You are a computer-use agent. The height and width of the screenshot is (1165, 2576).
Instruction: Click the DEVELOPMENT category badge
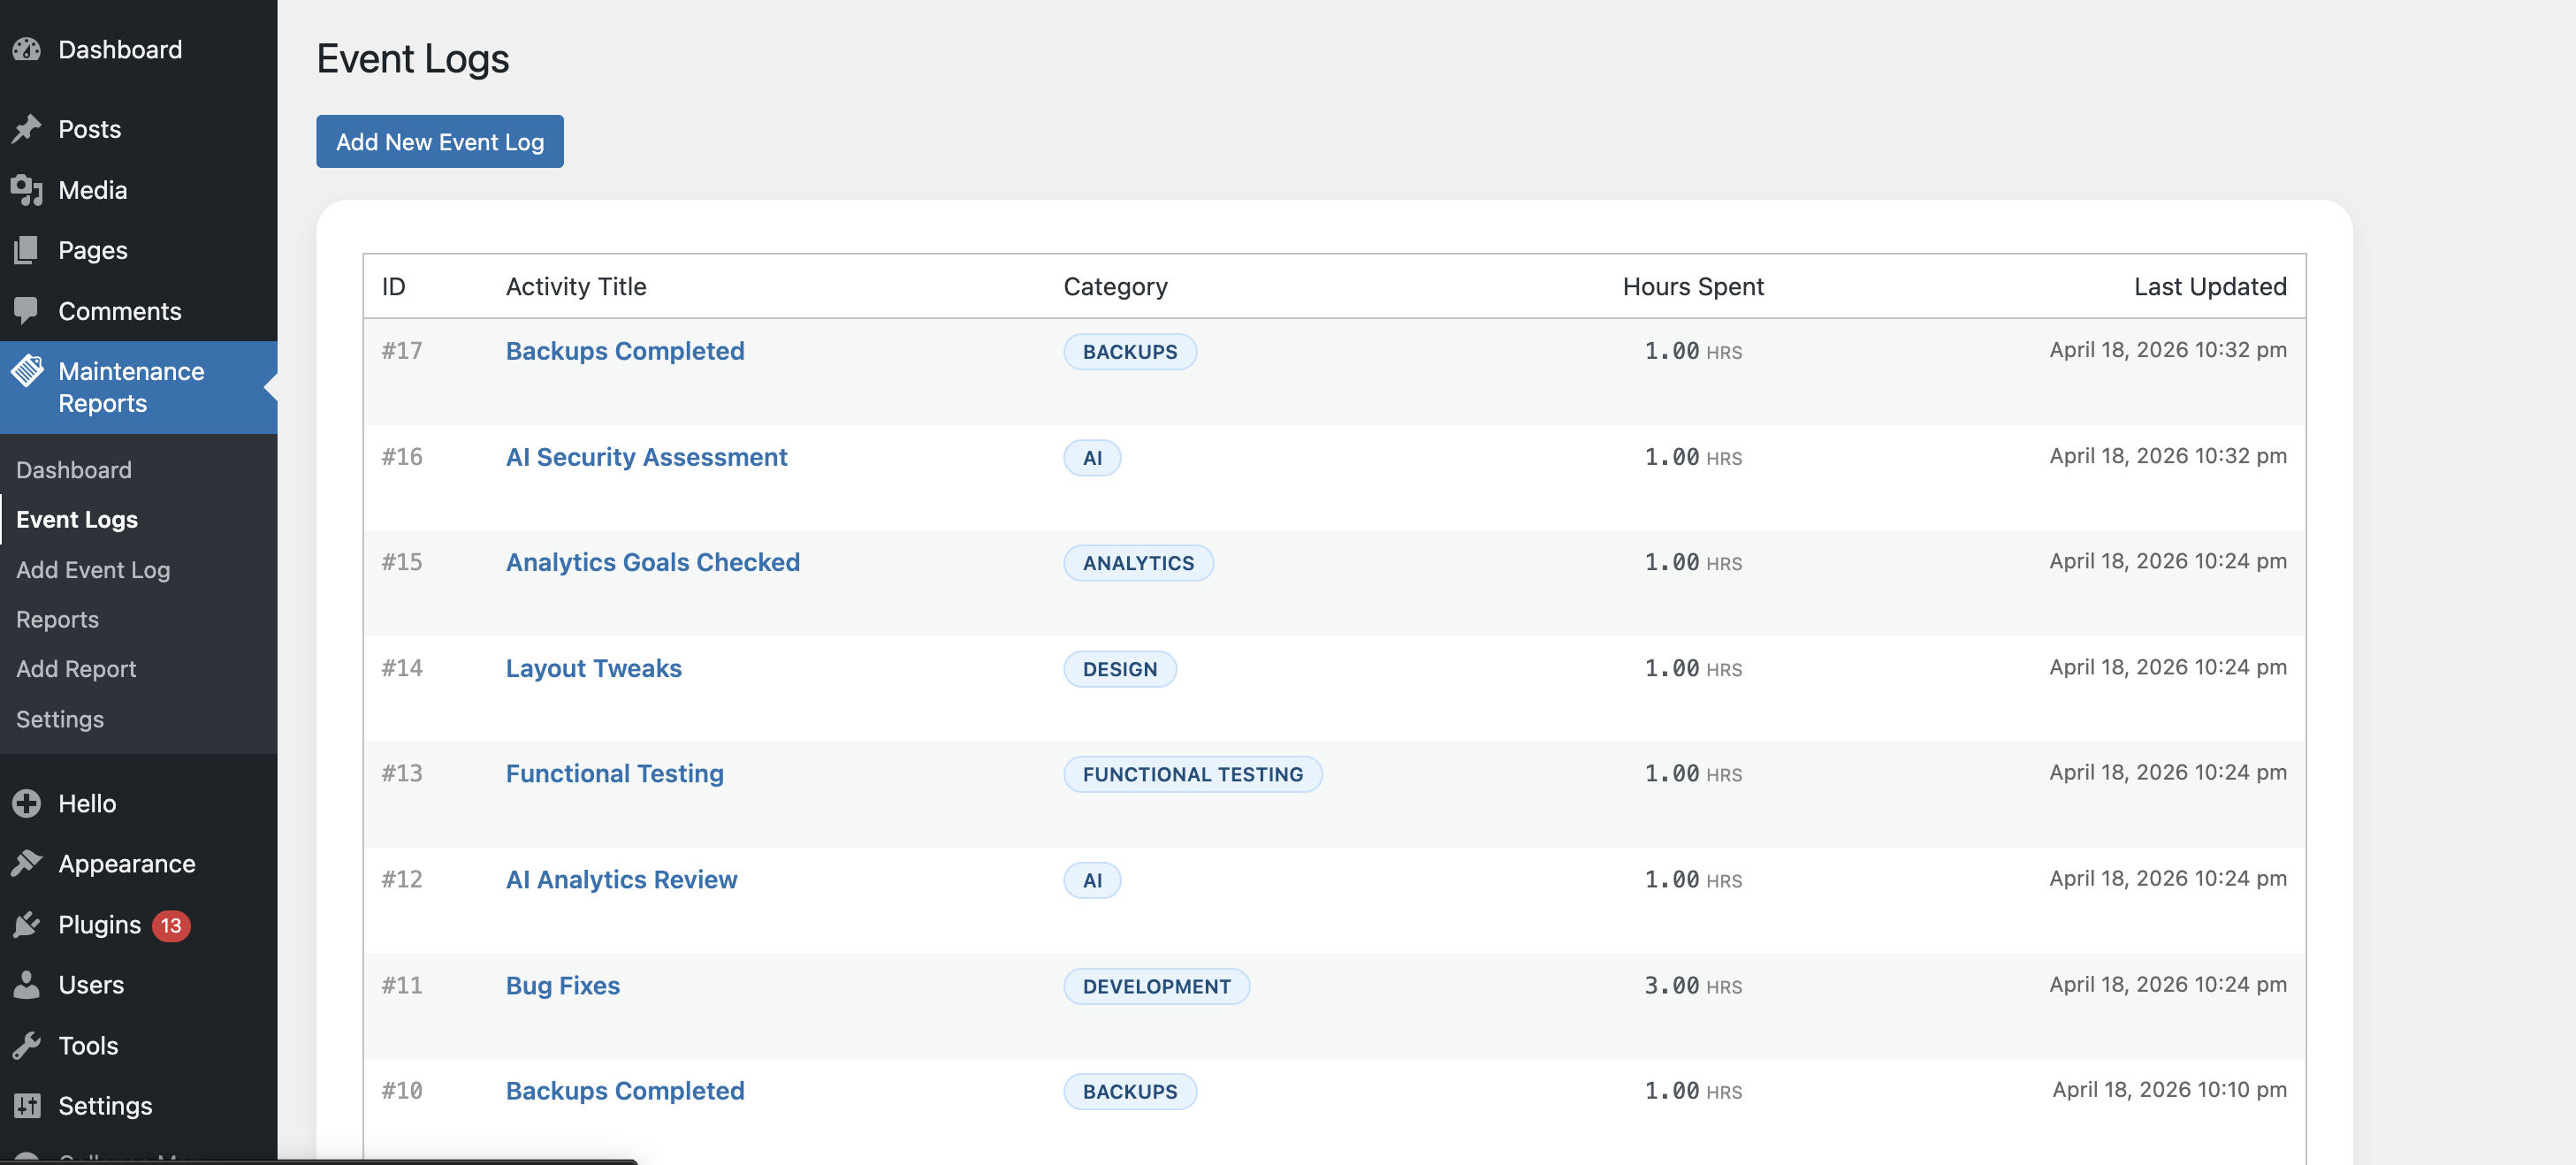coord(1157,986)
